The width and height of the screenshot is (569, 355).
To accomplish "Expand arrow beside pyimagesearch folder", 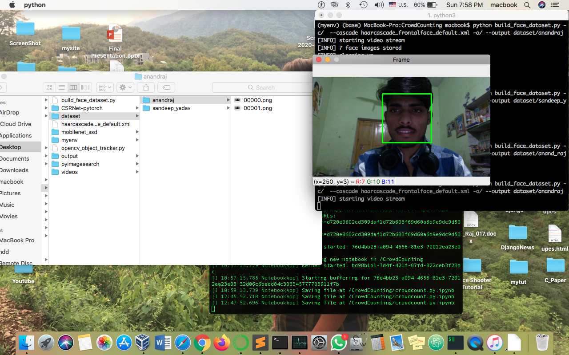I will (137, 164).
